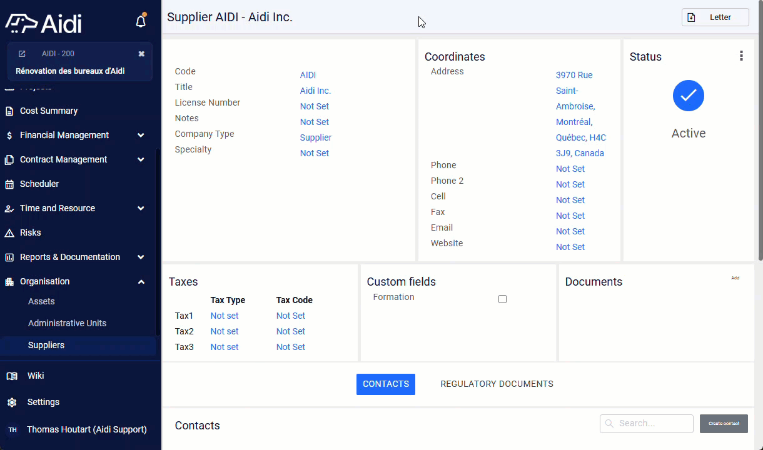Toggle the Formation checkbox
763x450 pixels.
pos(502,299)
